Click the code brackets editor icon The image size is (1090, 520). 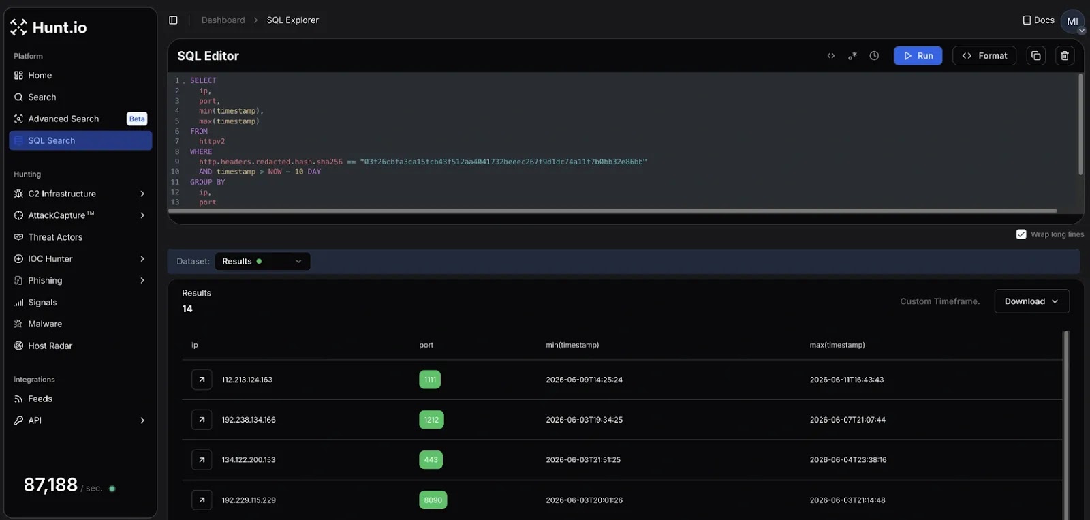pos(831,56)
